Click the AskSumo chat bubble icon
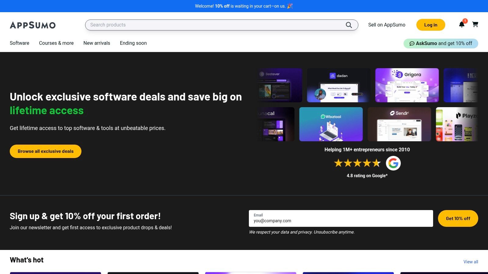Image resolution: width=488 pixels, height=274 pixels. point(412,44)
